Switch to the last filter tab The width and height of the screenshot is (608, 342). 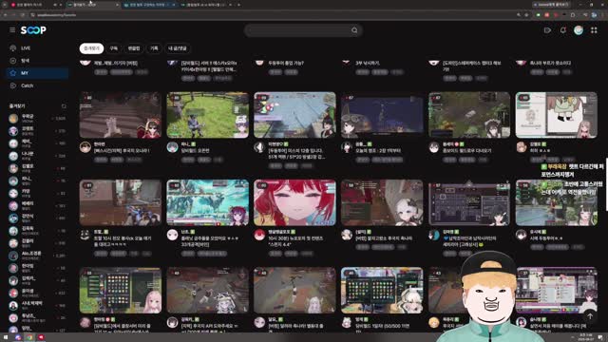click(178, 48)
